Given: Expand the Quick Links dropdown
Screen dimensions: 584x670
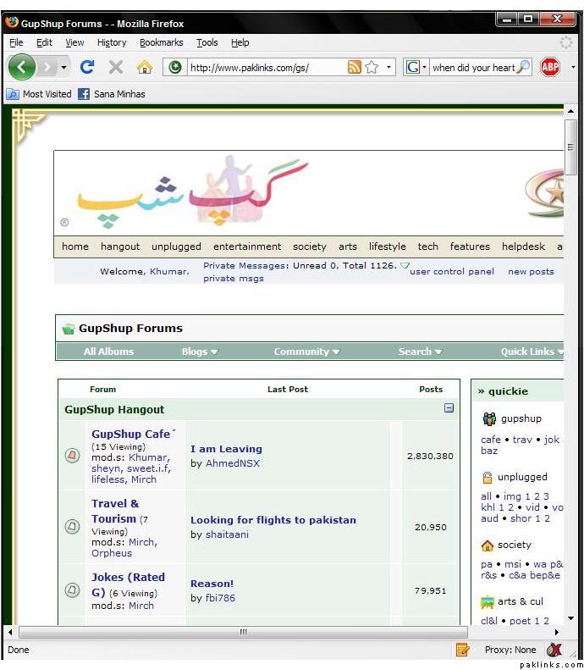Looking at the screenshot, I should click(532, 352).
